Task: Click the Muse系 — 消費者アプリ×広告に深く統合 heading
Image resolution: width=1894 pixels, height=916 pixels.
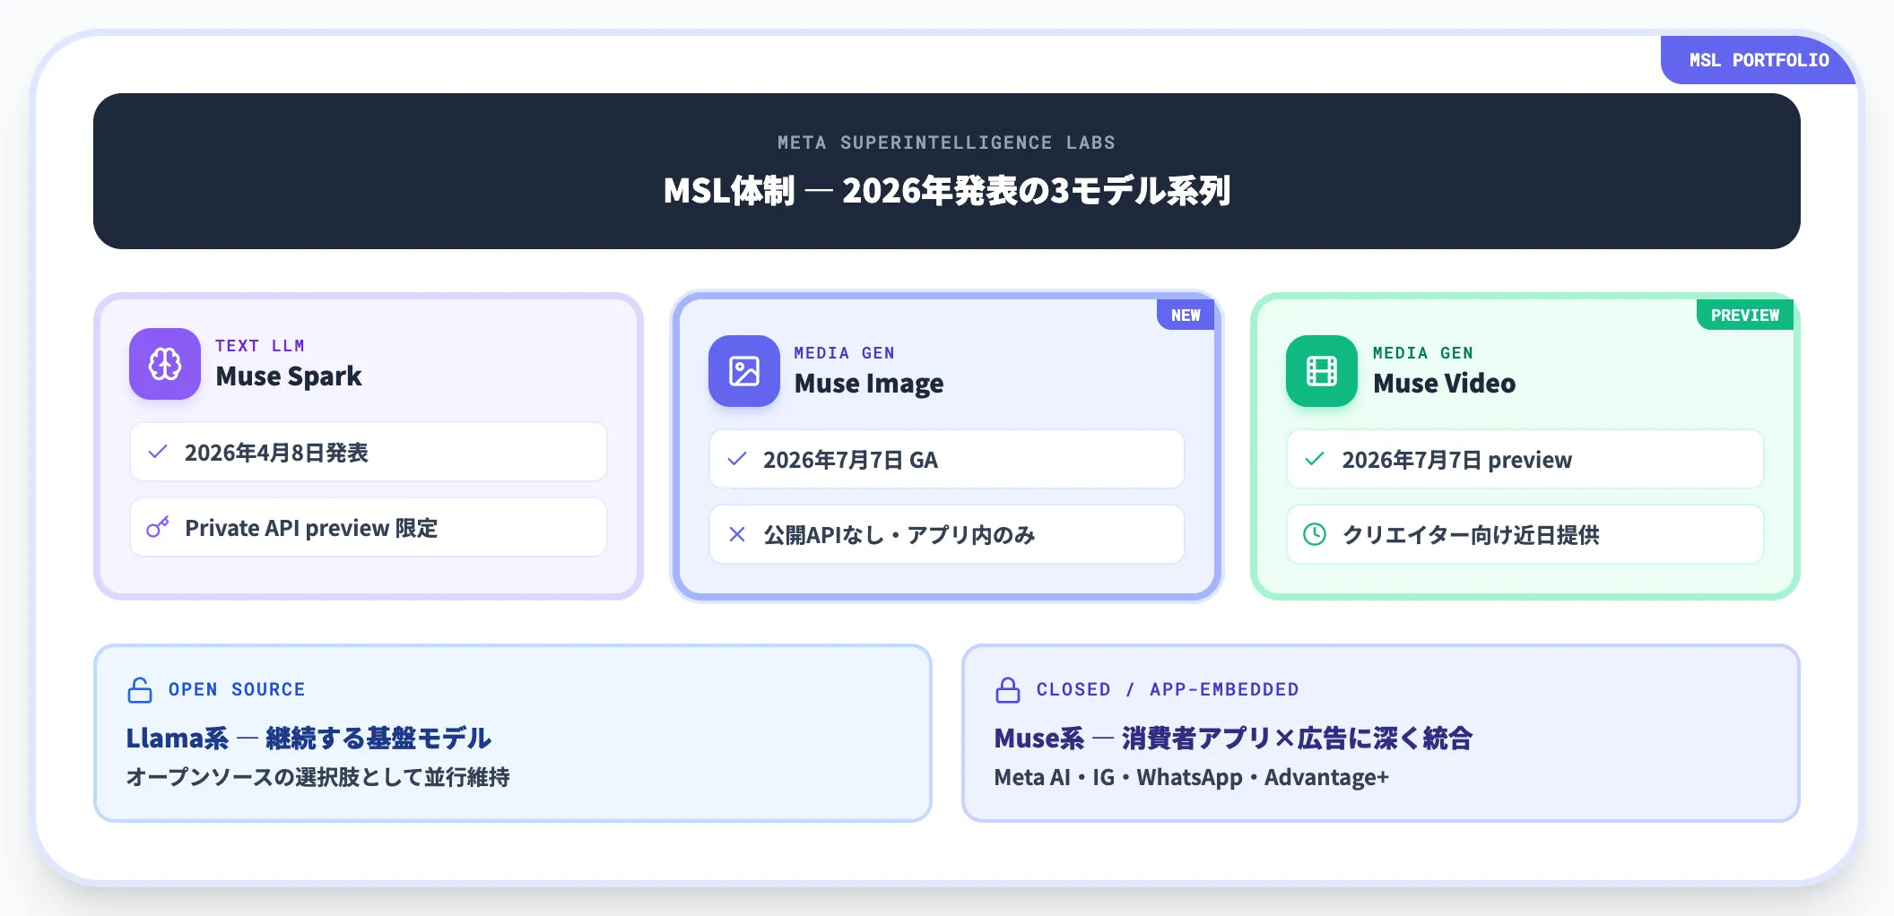Action: click(1233, 738)
